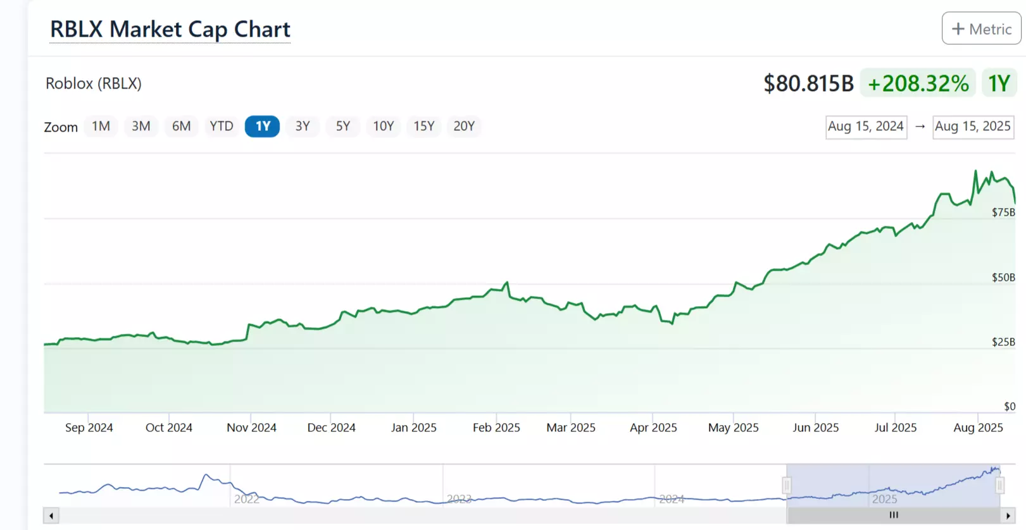Click the $50B y-axis label
The image size is (1026, 530).
pos(1003,277)
